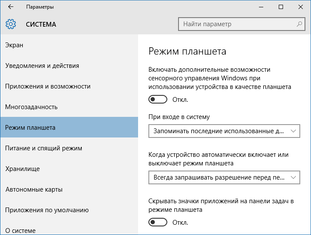The height and width of the screenshot is (235, 311).
Task: Maximize the Settings window
Action: click(x=281, y=7)
